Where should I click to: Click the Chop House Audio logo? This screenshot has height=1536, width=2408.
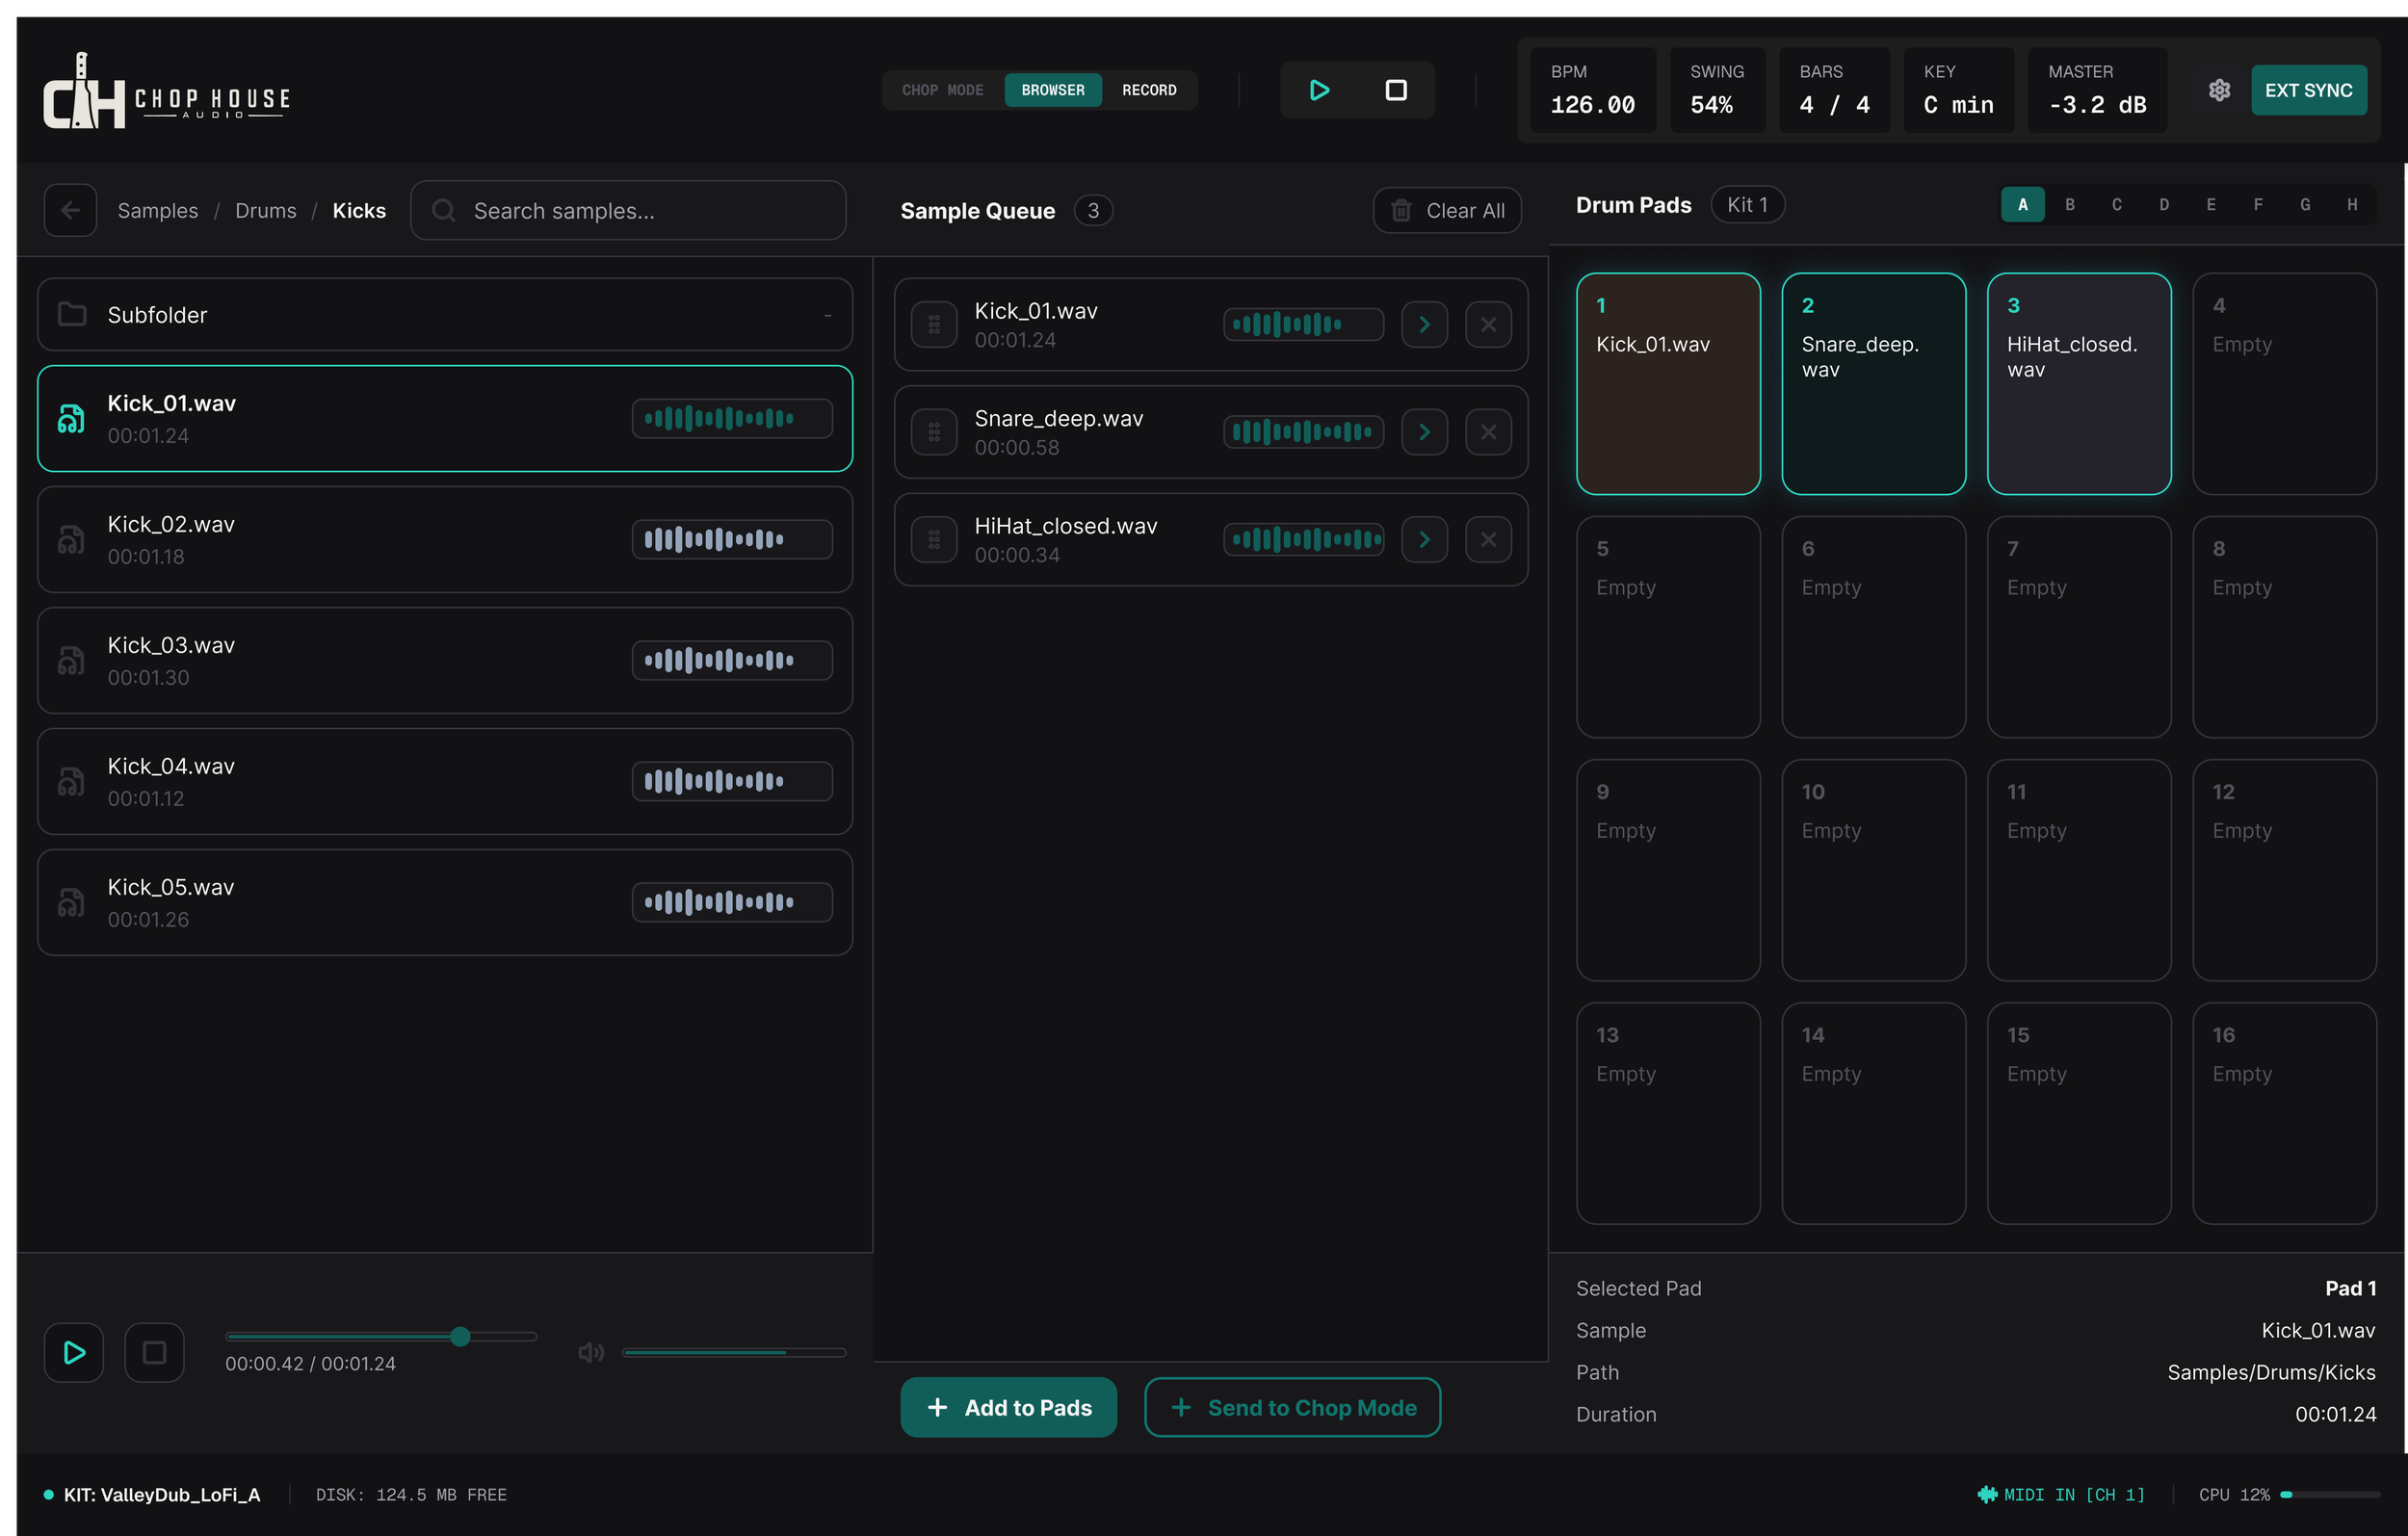click(167, 90)
